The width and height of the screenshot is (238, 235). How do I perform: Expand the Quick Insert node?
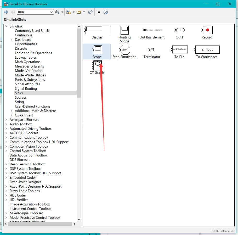coord(12,115)
